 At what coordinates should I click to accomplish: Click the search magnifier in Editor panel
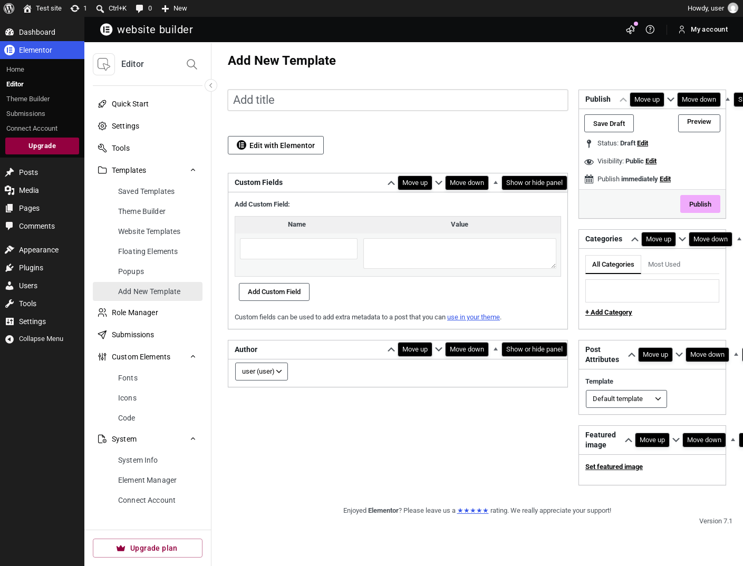(192, 64)
